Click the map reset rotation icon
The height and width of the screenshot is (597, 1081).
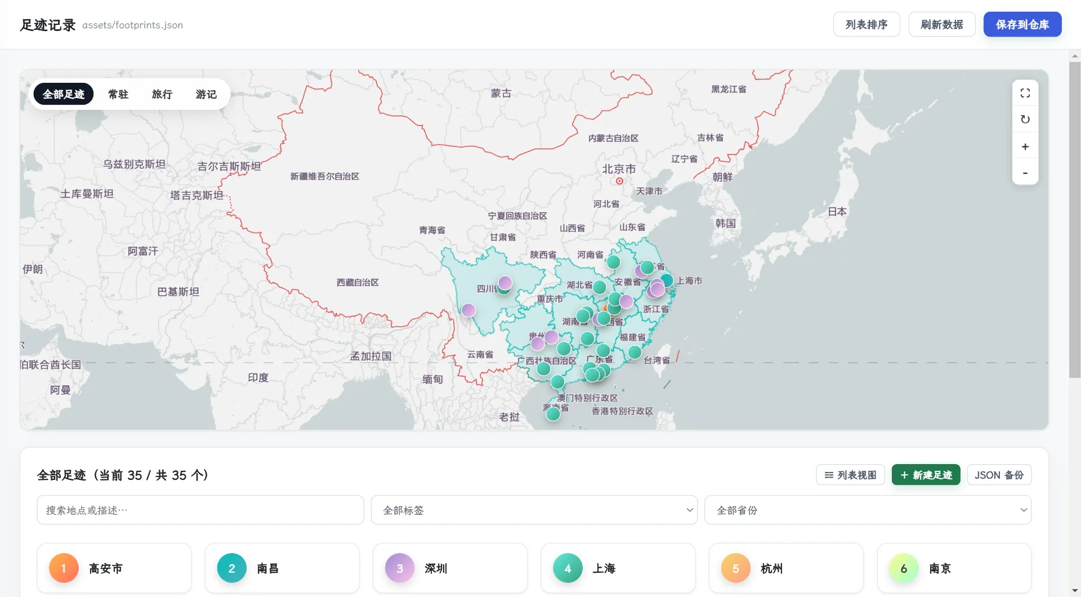(1025, 119)
